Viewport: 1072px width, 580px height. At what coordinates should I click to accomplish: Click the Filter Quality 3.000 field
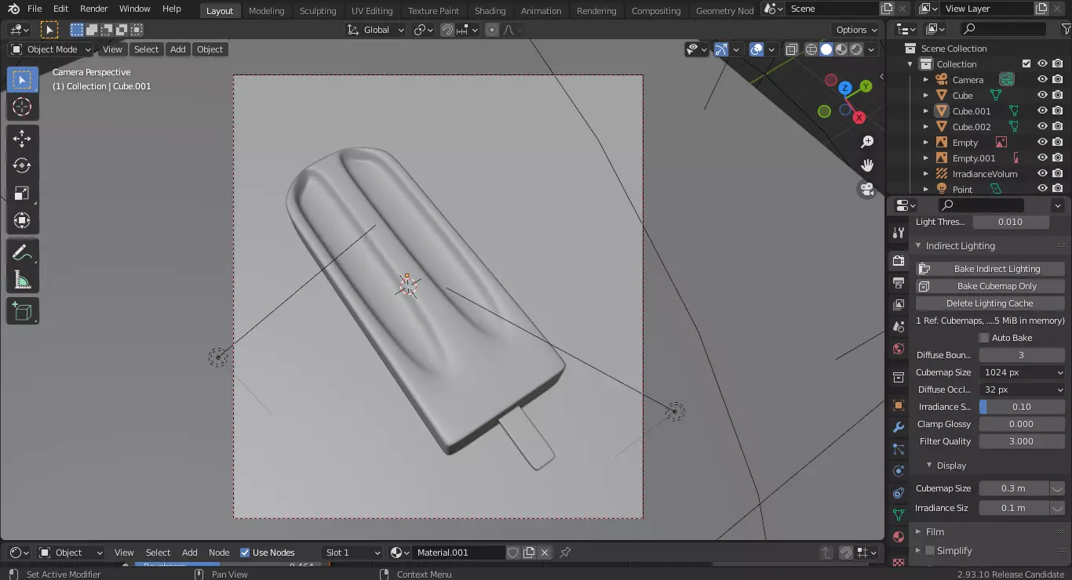point(1022,441)
